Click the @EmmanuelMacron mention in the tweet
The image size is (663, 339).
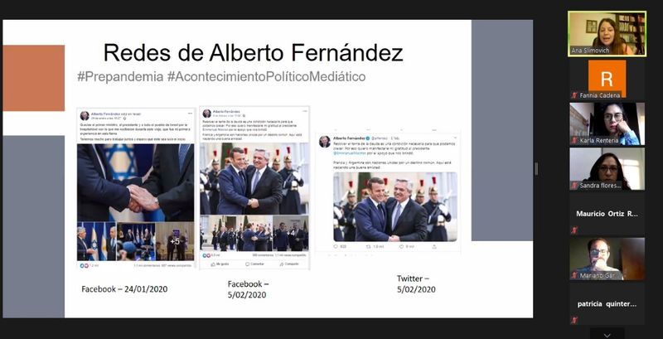349,154
